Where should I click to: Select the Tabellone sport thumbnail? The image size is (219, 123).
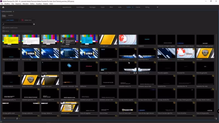point(70,107)
